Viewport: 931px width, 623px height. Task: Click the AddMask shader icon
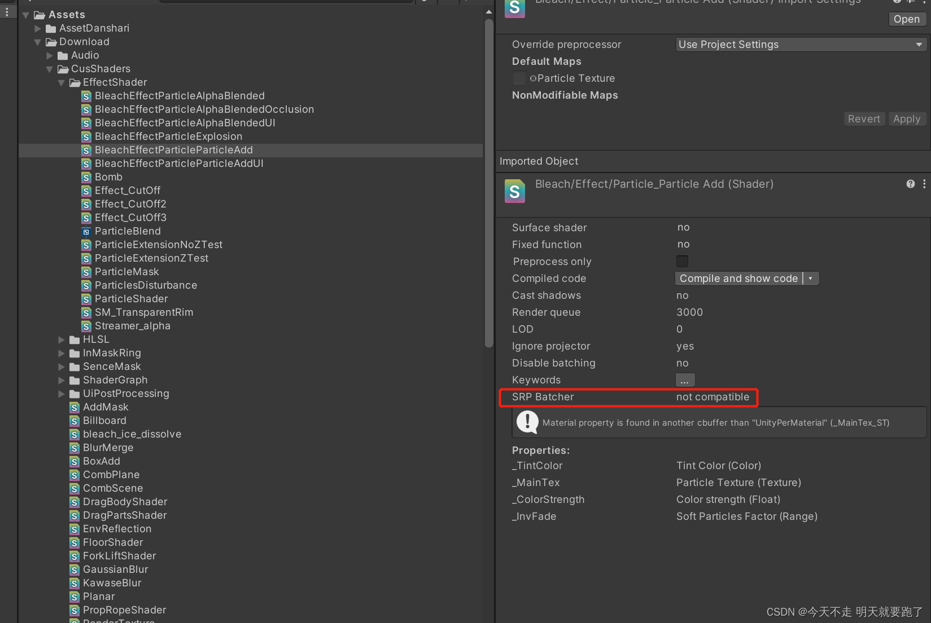point(74,407)
